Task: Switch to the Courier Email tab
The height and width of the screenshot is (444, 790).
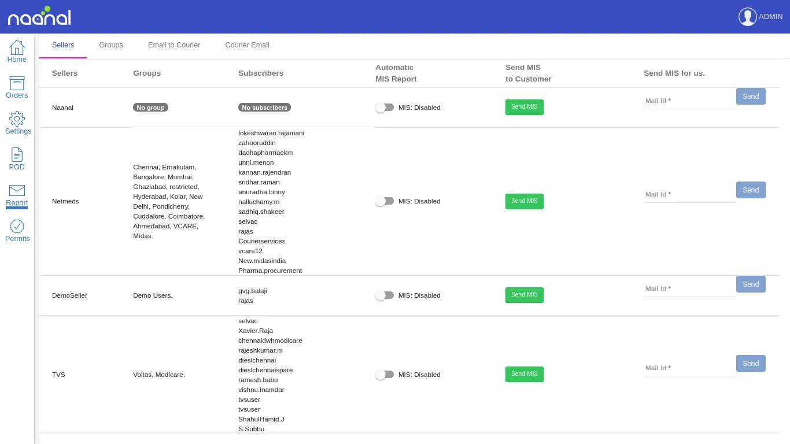Action: (x=248, y=45)
